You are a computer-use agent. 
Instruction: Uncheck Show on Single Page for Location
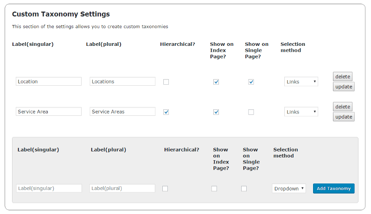click(251, 82)
